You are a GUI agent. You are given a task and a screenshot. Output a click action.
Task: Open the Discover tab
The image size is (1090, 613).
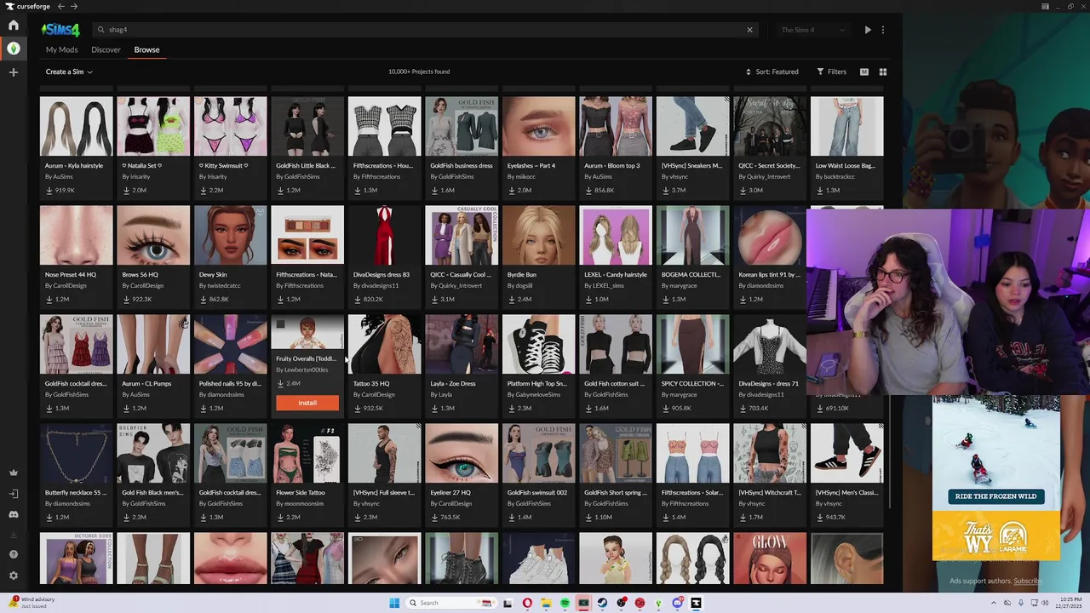point(106,49)
